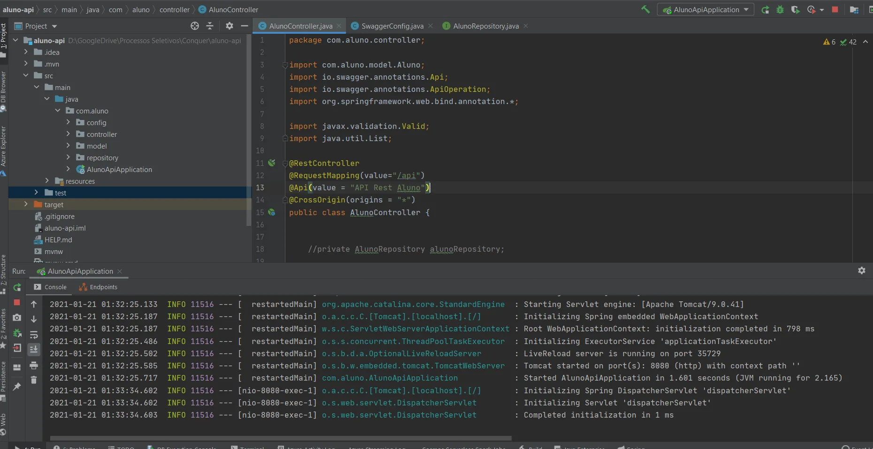The image size is (873, 449).
Task: Rerun AlunoApiApplication in Run panel
Action: (x=17, y=287)
